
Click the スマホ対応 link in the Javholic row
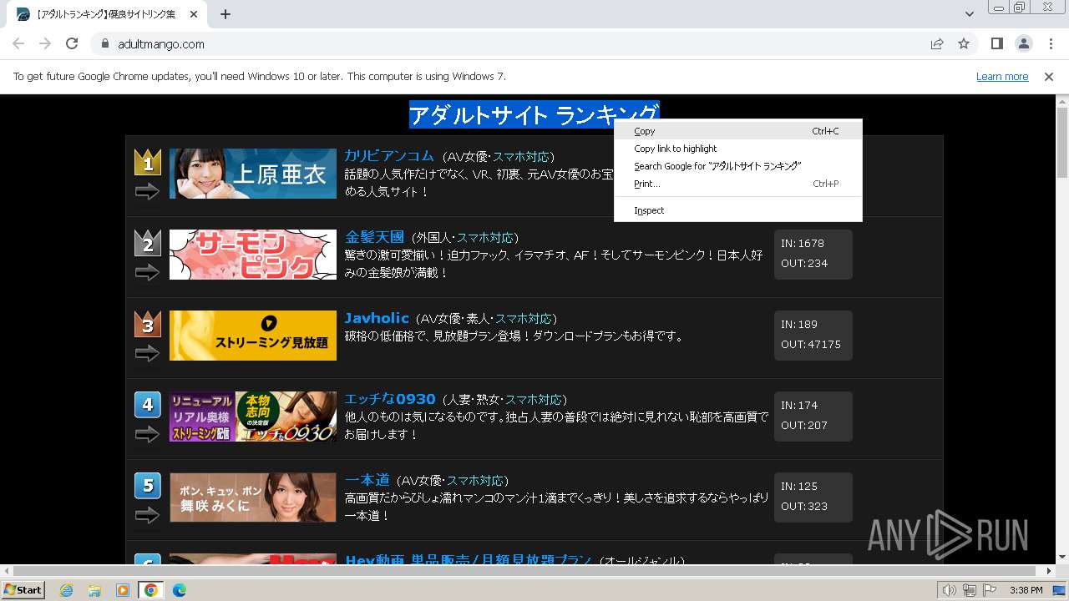(524, 319)
